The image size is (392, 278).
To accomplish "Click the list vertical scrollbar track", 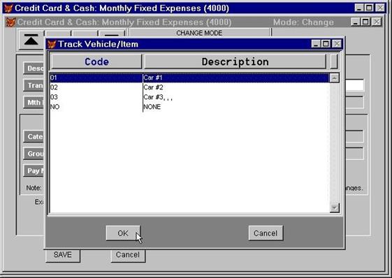I will [x=335, y=142].
